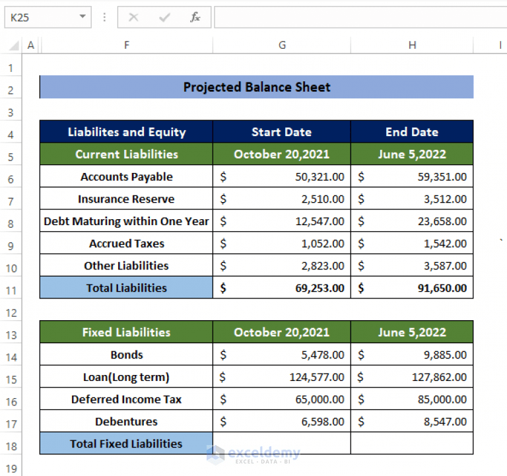Click the Name Box showing K25
Screen dimensions: 507x476
(48, 17)
